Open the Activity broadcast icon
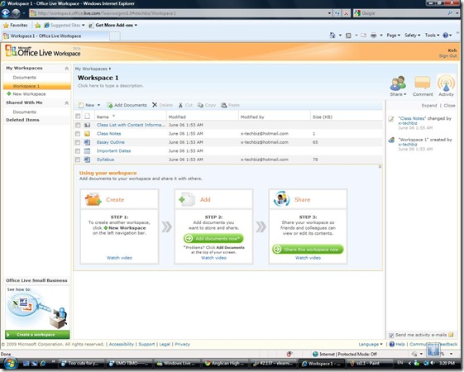This screenshot has height=372, width=464. click(446, 83)
